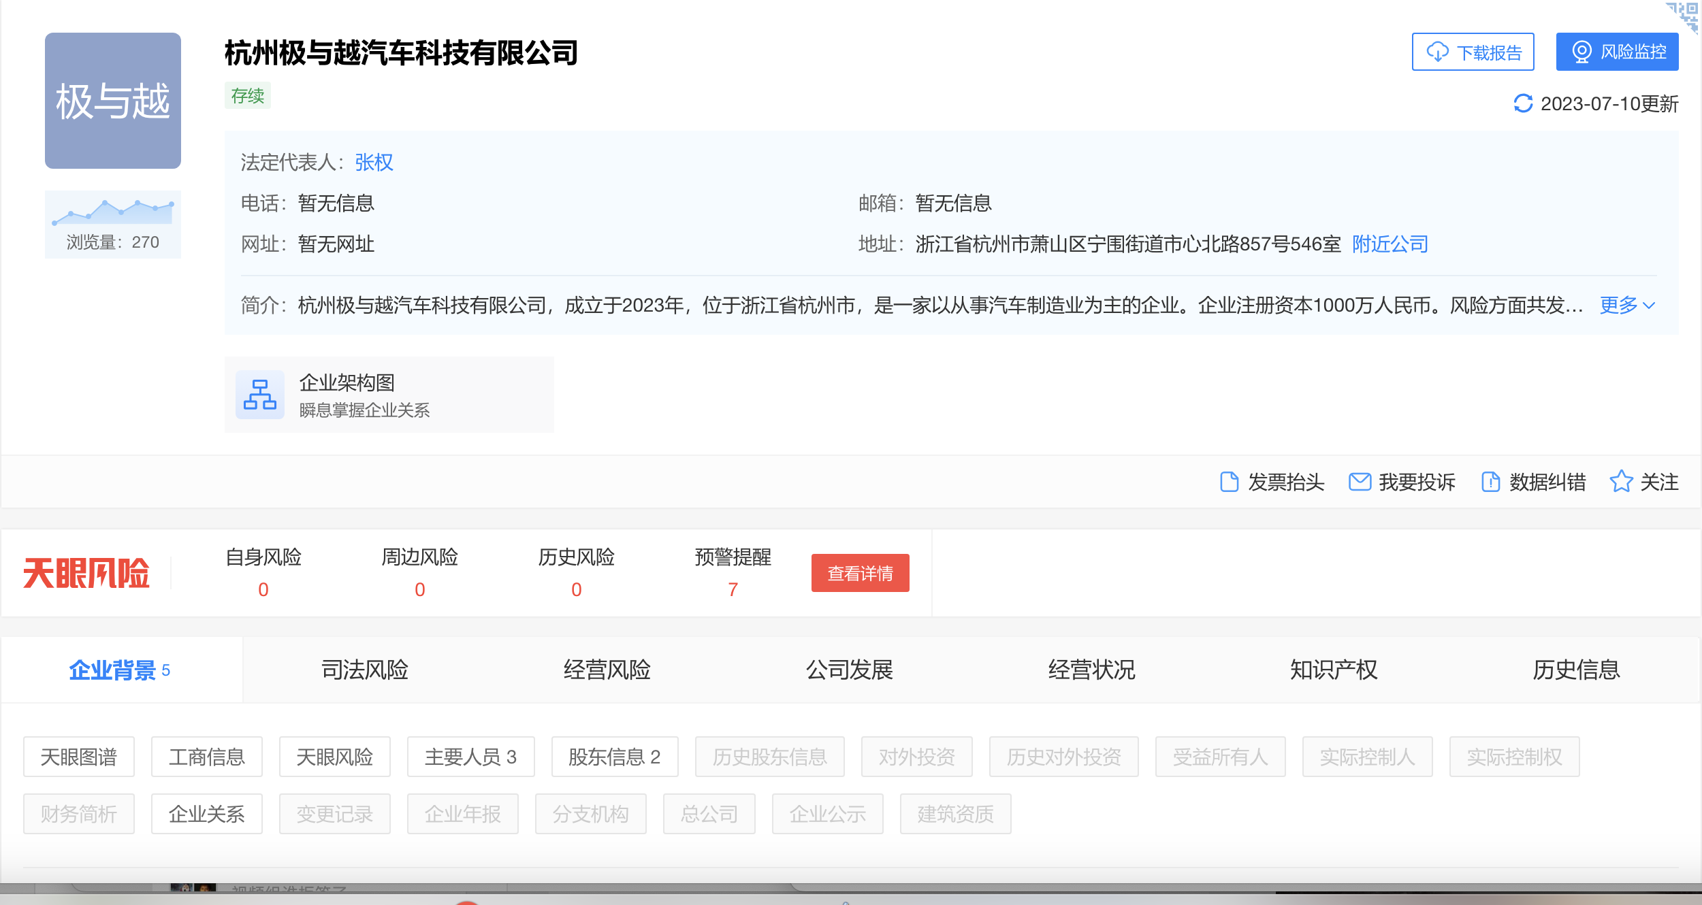
Task: Click the download report cloud icon
Action: [1437, 52]
